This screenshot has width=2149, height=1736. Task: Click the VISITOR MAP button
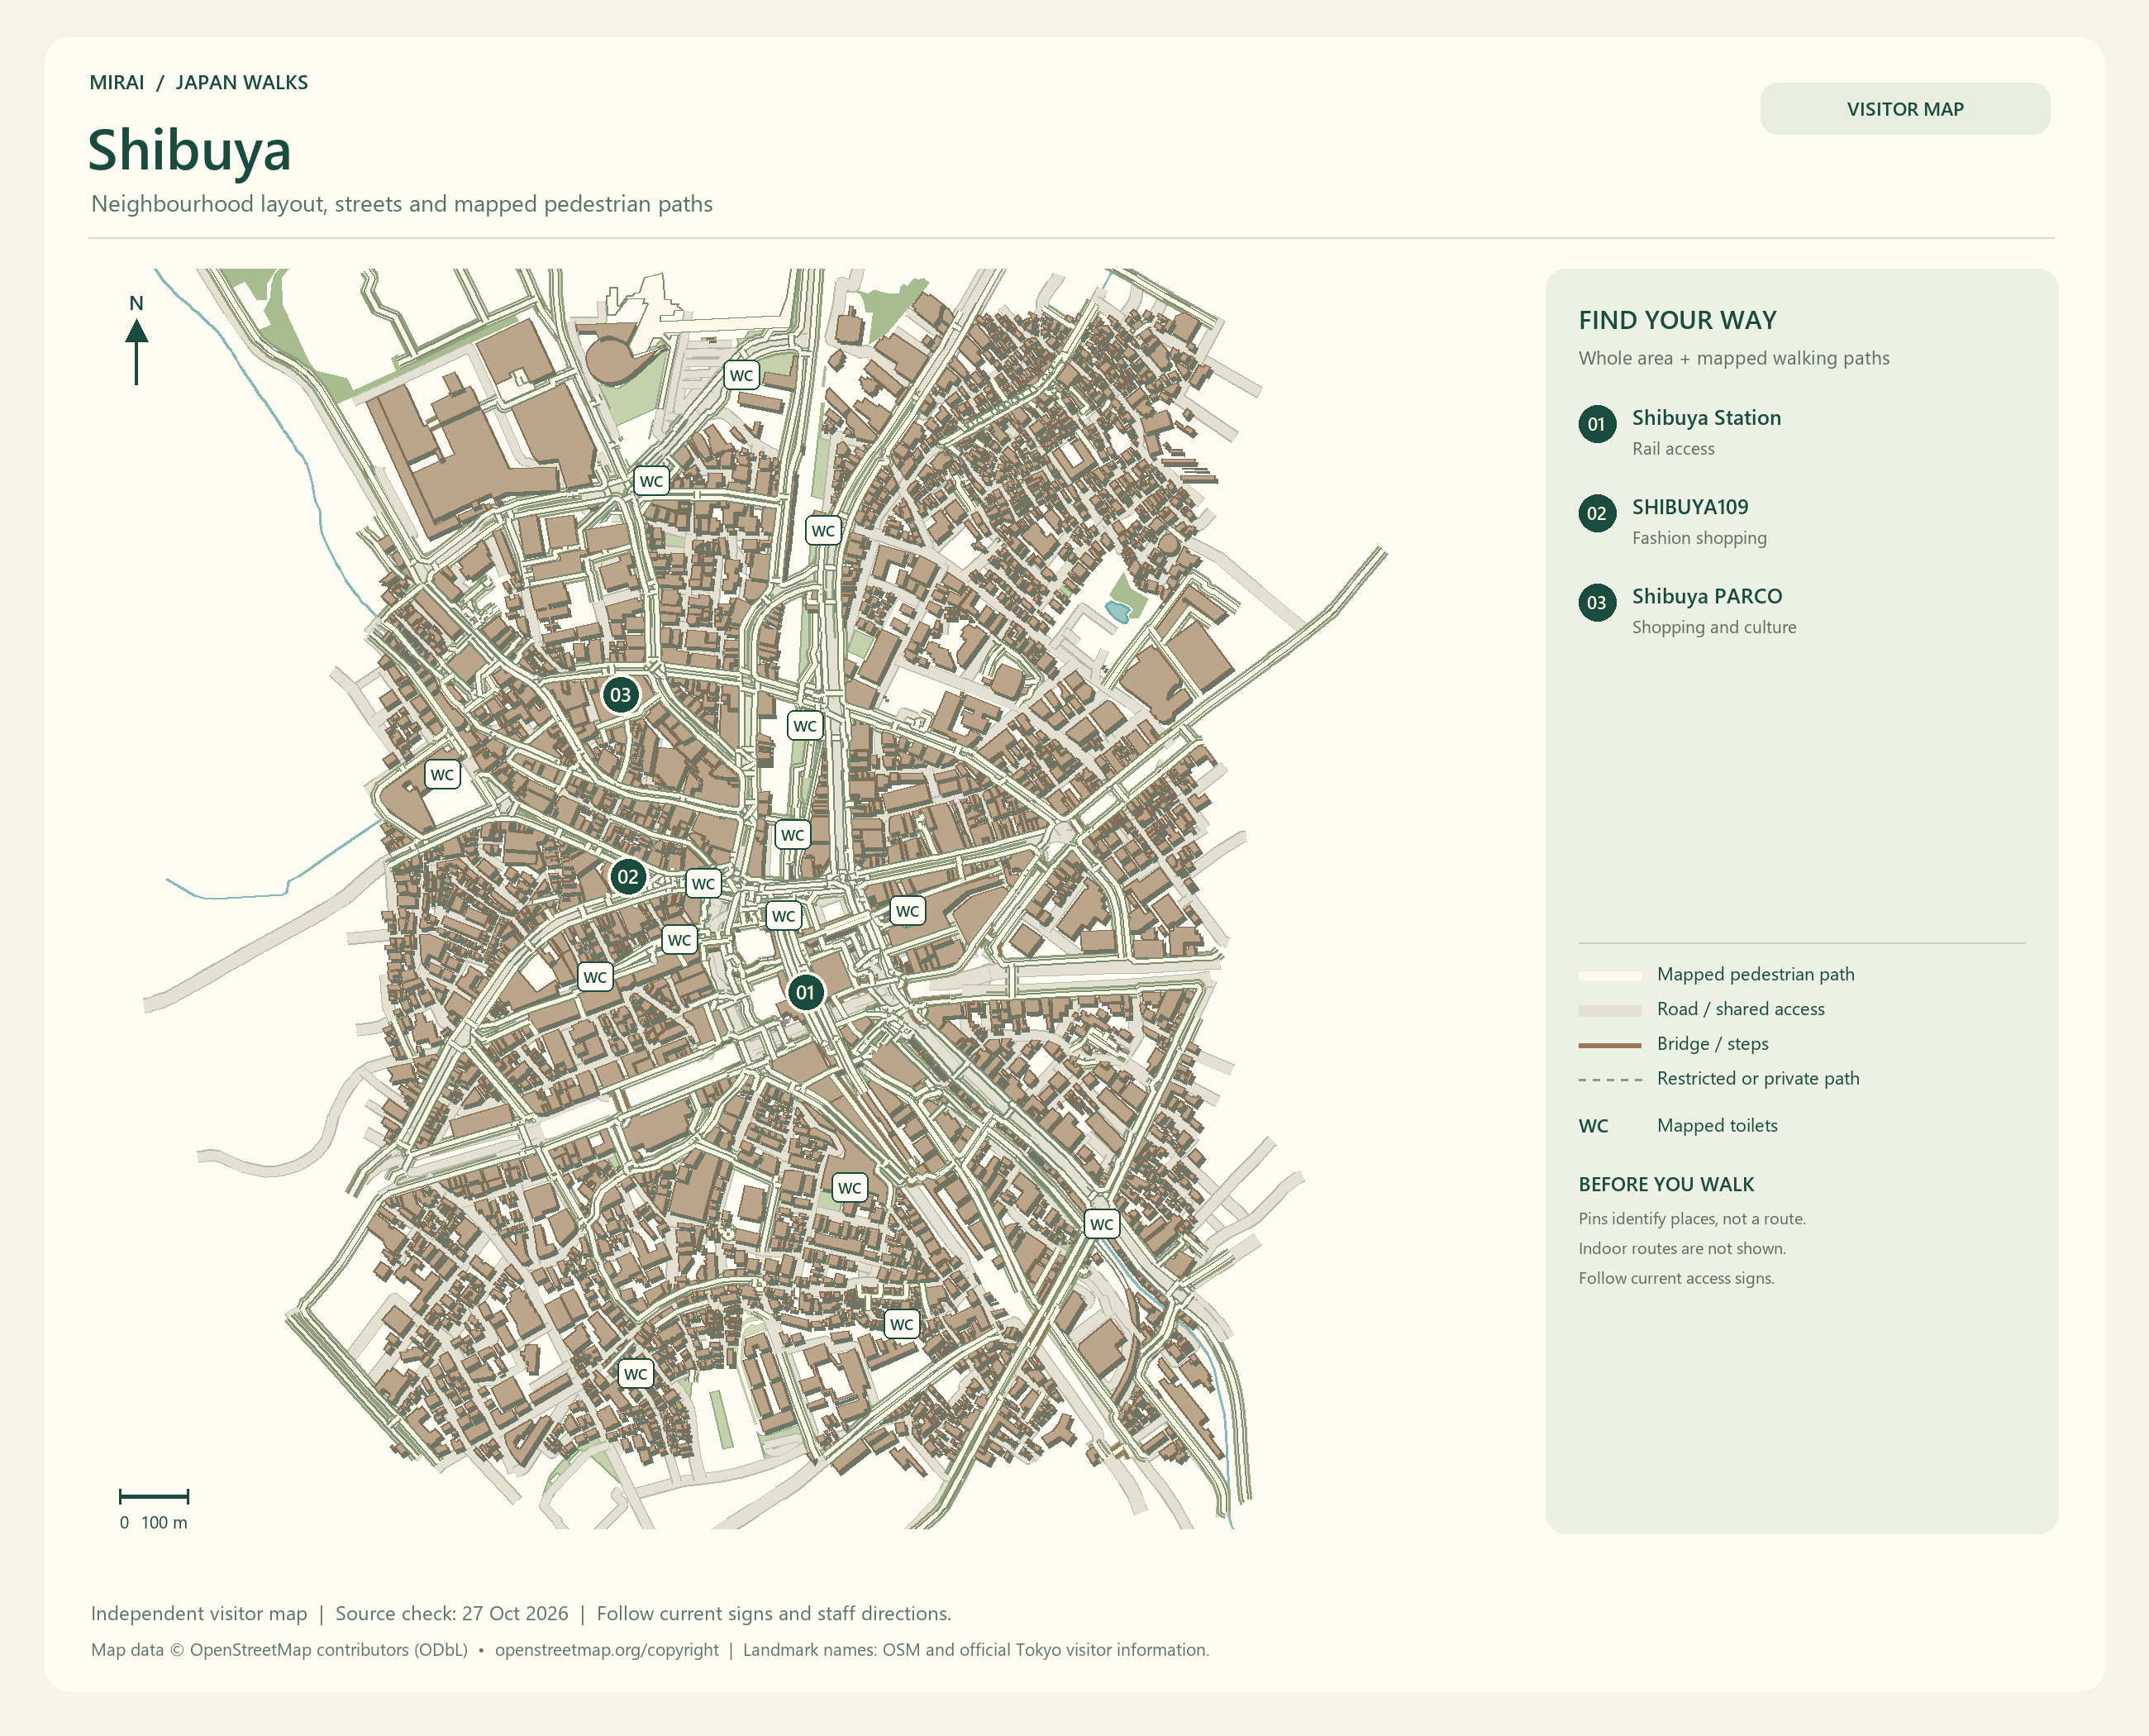coord(1904,109)
